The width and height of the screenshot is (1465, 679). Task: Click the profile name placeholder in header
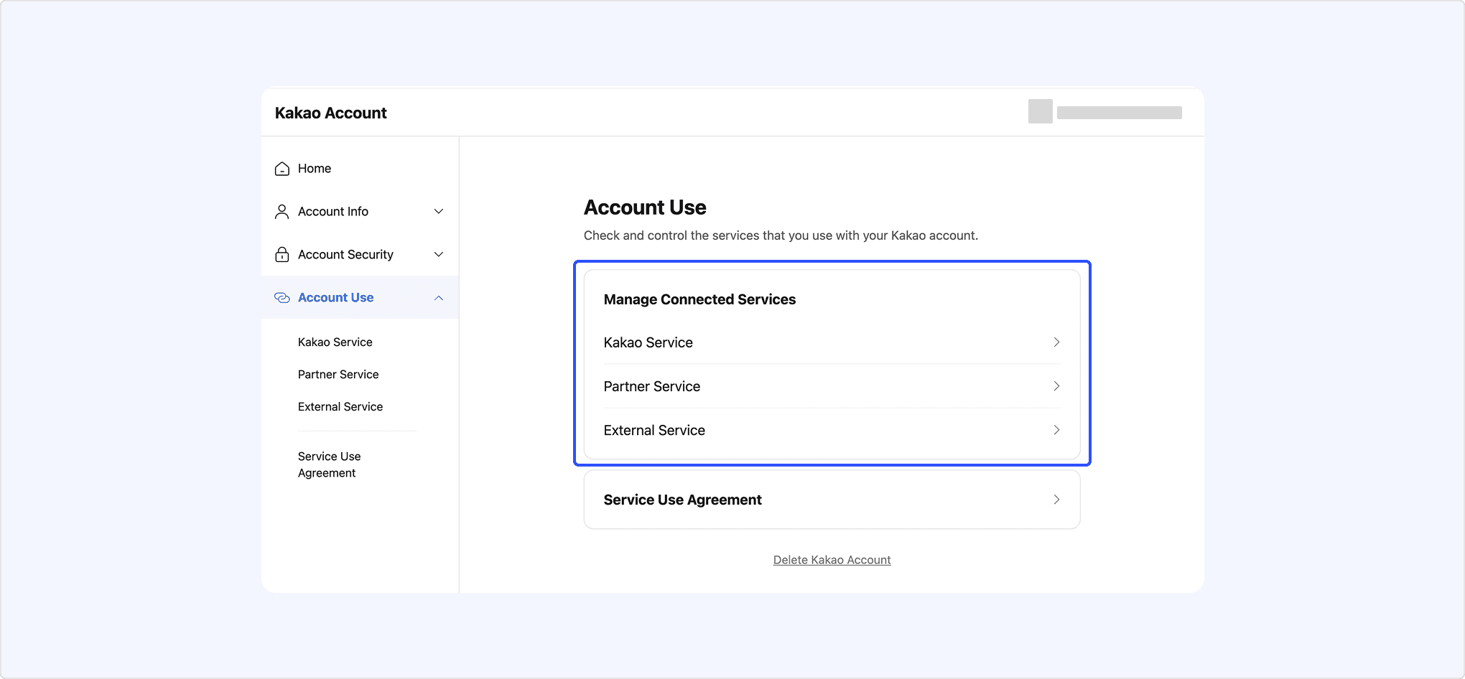[x=1119, y=113]
